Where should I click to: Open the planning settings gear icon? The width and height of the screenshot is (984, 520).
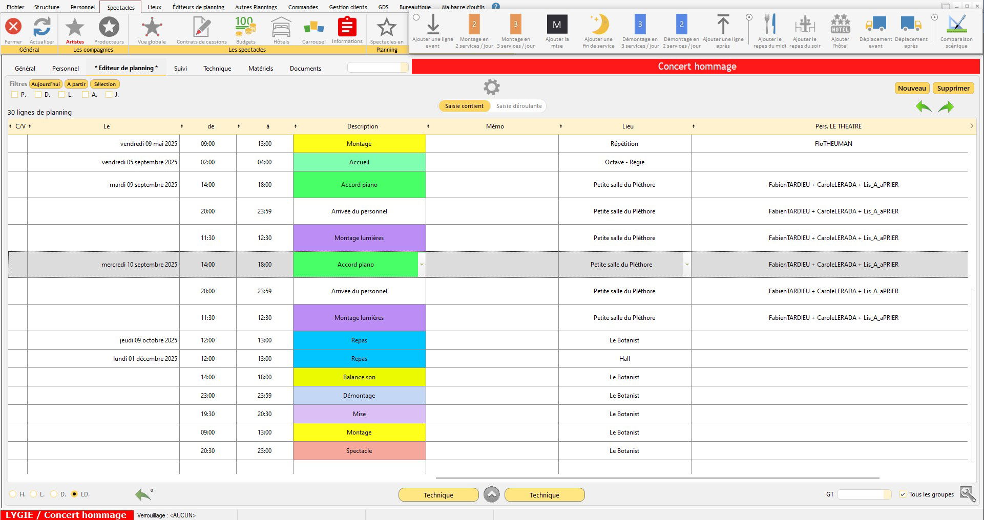tap(492, 87)
